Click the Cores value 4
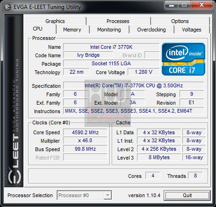This screenshot has height=207, width=216. [153, 176]
